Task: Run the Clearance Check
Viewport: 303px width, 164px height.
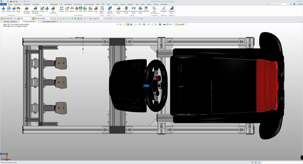Action: tap(134, 10)
